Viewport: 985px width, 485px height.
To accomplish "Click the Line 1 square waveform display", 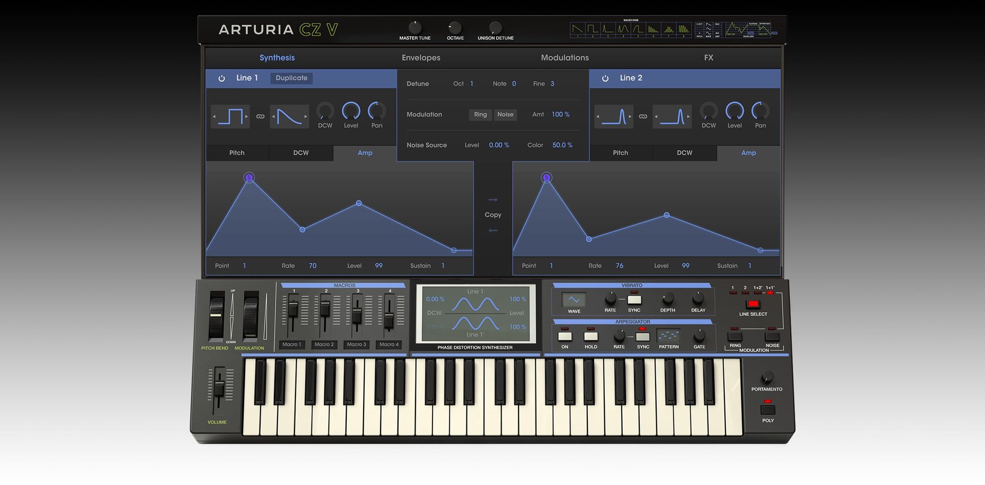I will tap(230, 117).
